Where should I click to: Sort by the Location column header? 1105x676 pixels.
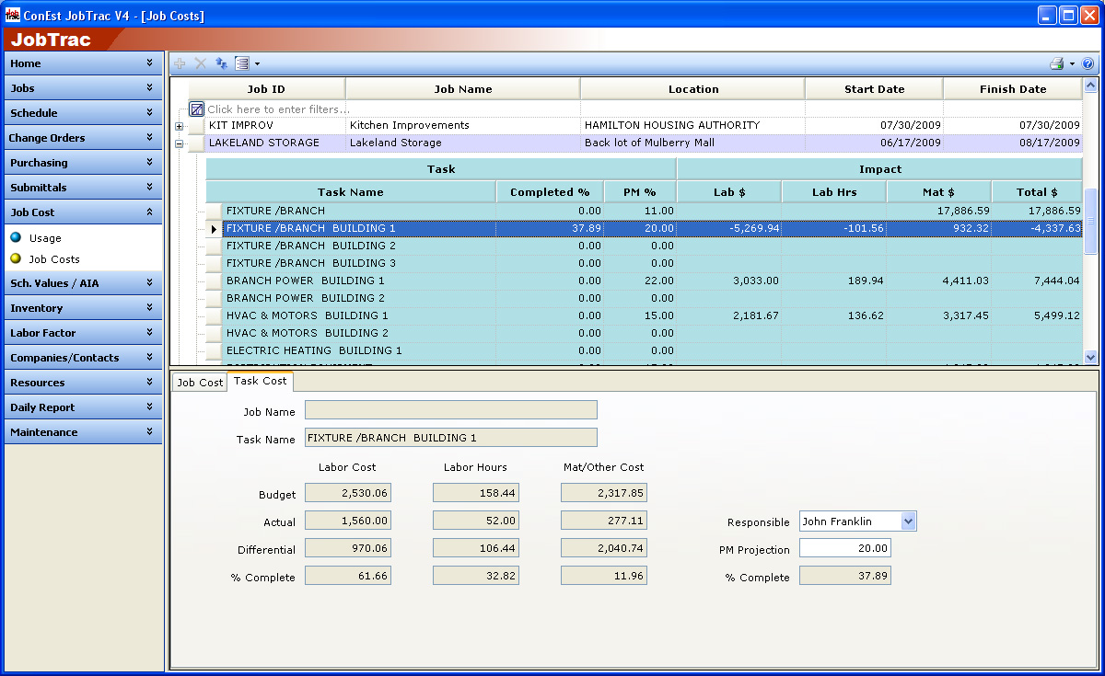point(693,89)
